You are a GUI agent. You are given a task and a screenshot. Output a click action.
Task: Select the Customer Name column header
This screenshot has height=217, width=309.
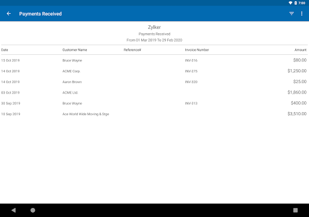75,50
